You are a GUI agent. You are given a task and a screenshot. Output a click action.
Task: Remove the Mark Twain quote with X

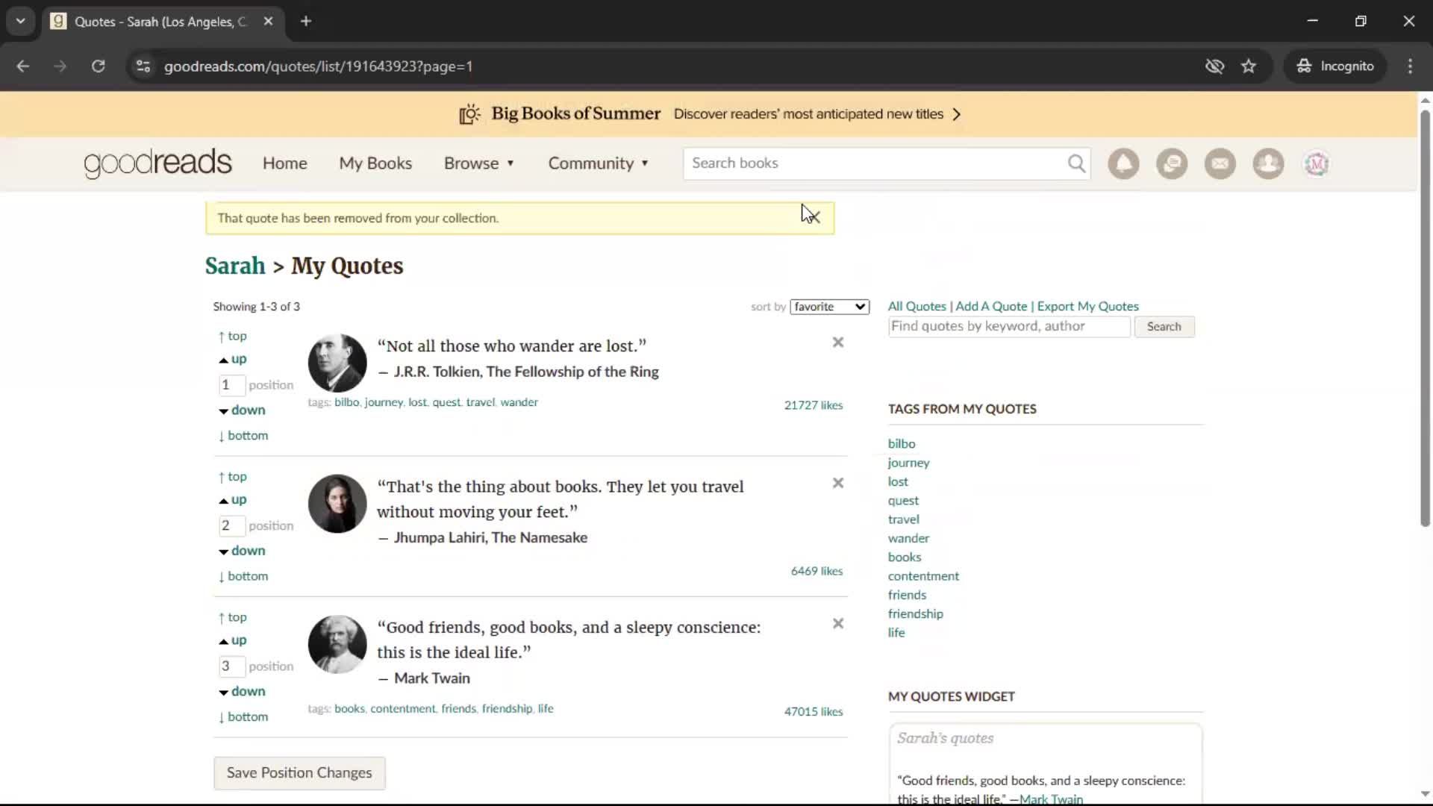[x=838, y=624]
